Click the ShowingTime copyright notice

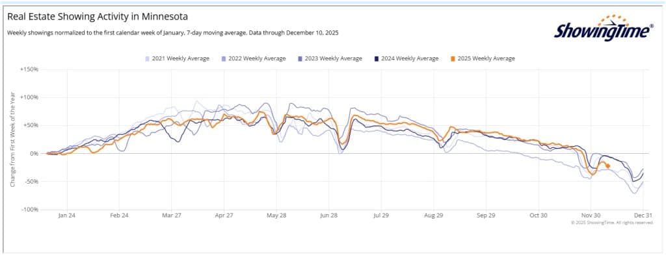612,223
